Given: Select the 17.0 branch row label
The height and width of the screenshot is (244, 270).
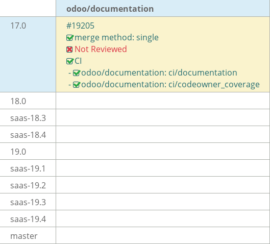Looking at the screenshot, I should 18,26.
